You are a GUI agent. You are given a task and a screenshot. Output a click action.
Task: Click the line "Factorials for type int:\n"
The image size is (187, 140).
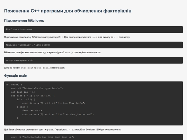(x=37, y=88)
